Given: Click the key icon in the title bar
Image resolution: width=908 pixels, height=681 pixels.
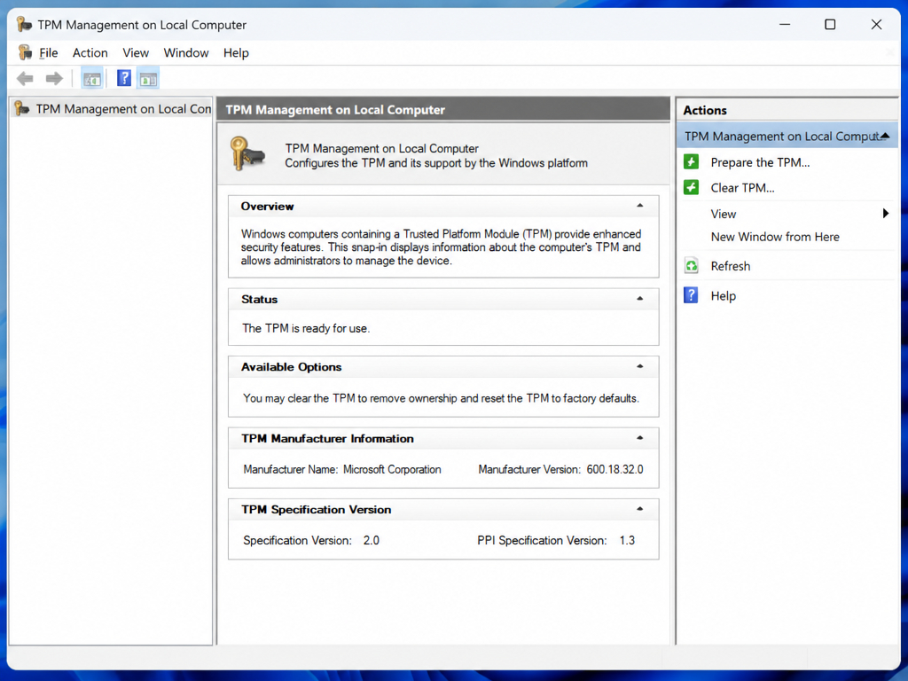Looking at the screenshot, I should (24, 24).
